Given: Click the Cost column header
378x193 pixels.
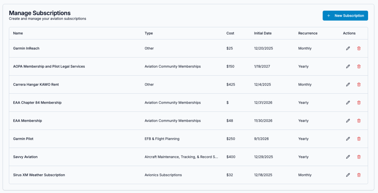Looking at the screenshot, I should 230,33.
